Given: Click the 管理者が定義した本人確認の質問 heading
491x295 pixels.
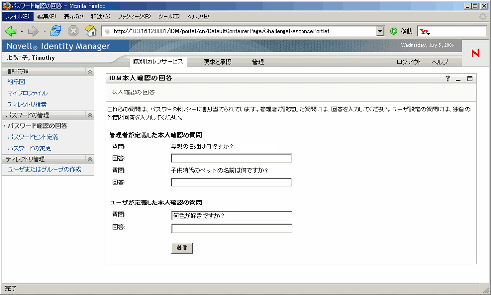Looking at the screenshot, I should click(156, 135).
